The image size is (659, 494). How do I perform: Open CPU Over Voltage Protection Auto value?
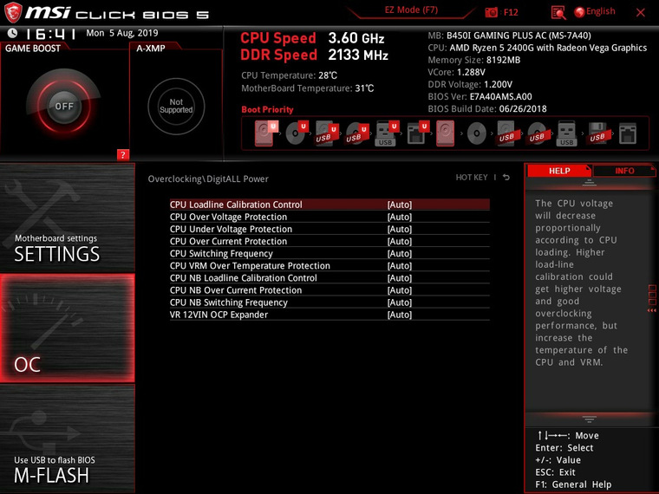pos(400,217)
